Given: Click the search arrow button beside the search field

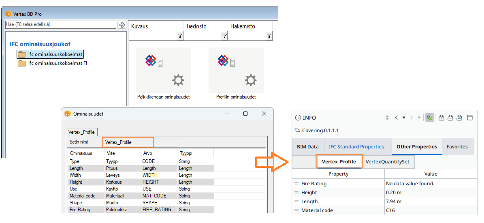Looking at the screenshot, I should tap(122, 25).
